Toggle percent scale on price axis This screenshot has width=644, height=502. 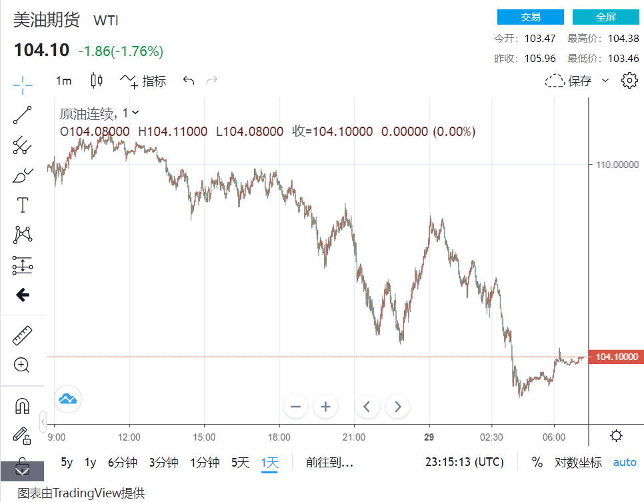coord(537,462)
